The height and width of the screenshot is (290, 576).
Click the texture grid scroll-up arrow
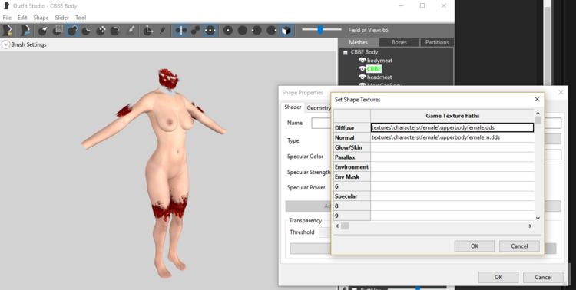538,114
